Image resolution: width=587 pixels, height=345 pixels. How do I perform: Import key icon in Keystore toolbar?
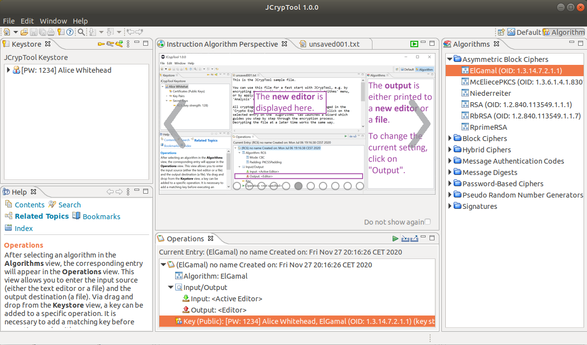pyautogui.click(x=119, y=44)
